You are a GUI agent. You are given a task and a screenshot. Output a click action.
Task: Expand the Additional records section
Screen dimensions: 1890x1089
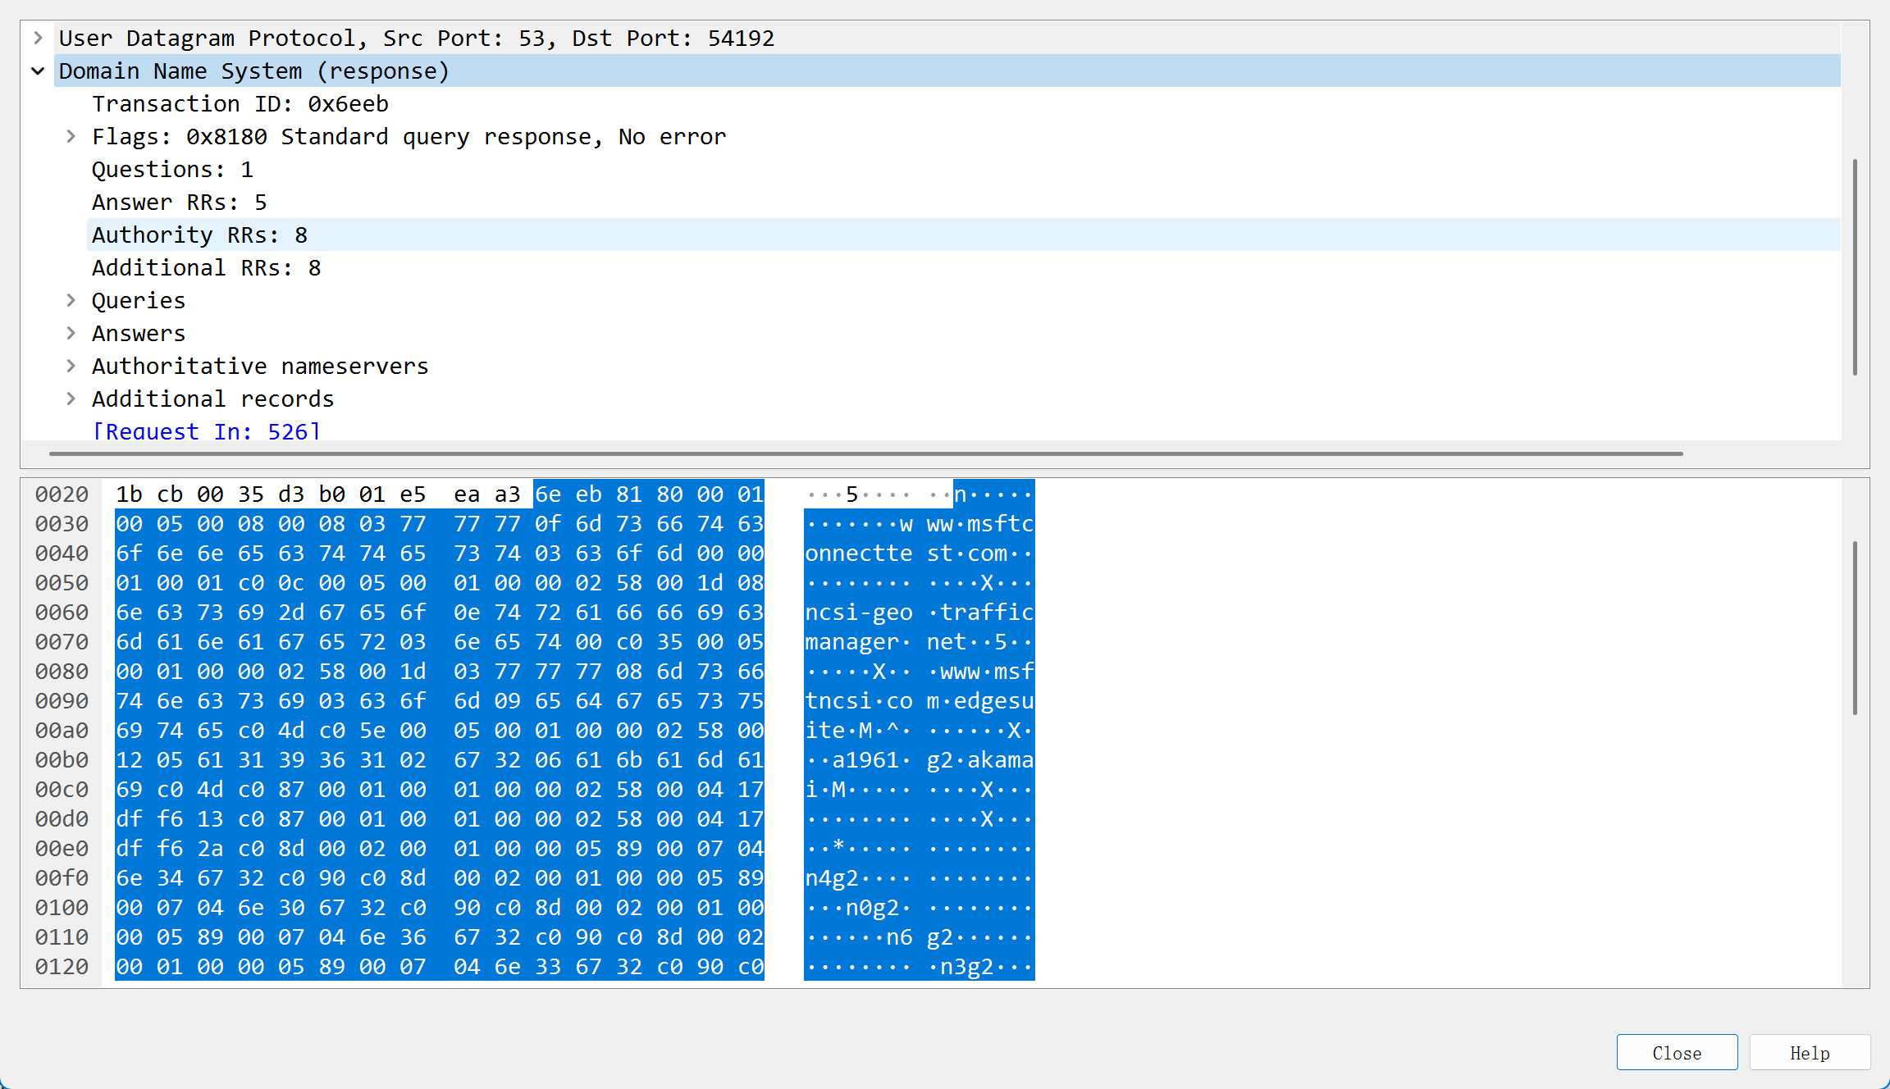[x=71, y=399]
